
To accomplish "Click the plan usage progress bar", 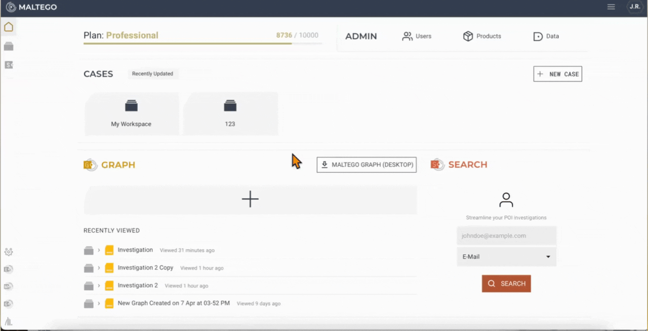I will 202,44.
